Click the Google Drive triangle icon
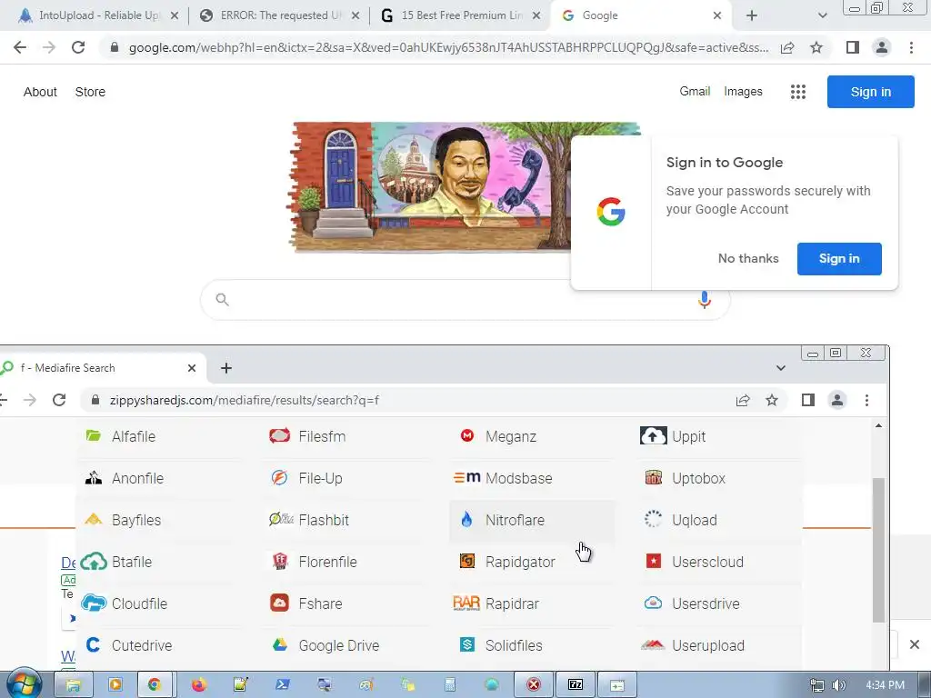 (280, 644)
